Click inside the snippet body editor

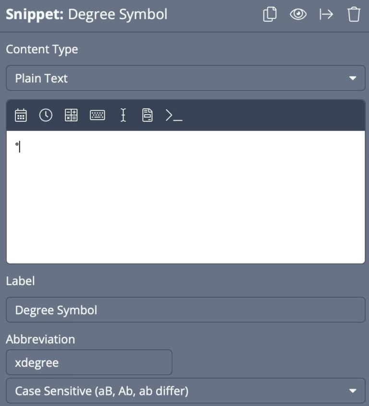pos(184,192)
